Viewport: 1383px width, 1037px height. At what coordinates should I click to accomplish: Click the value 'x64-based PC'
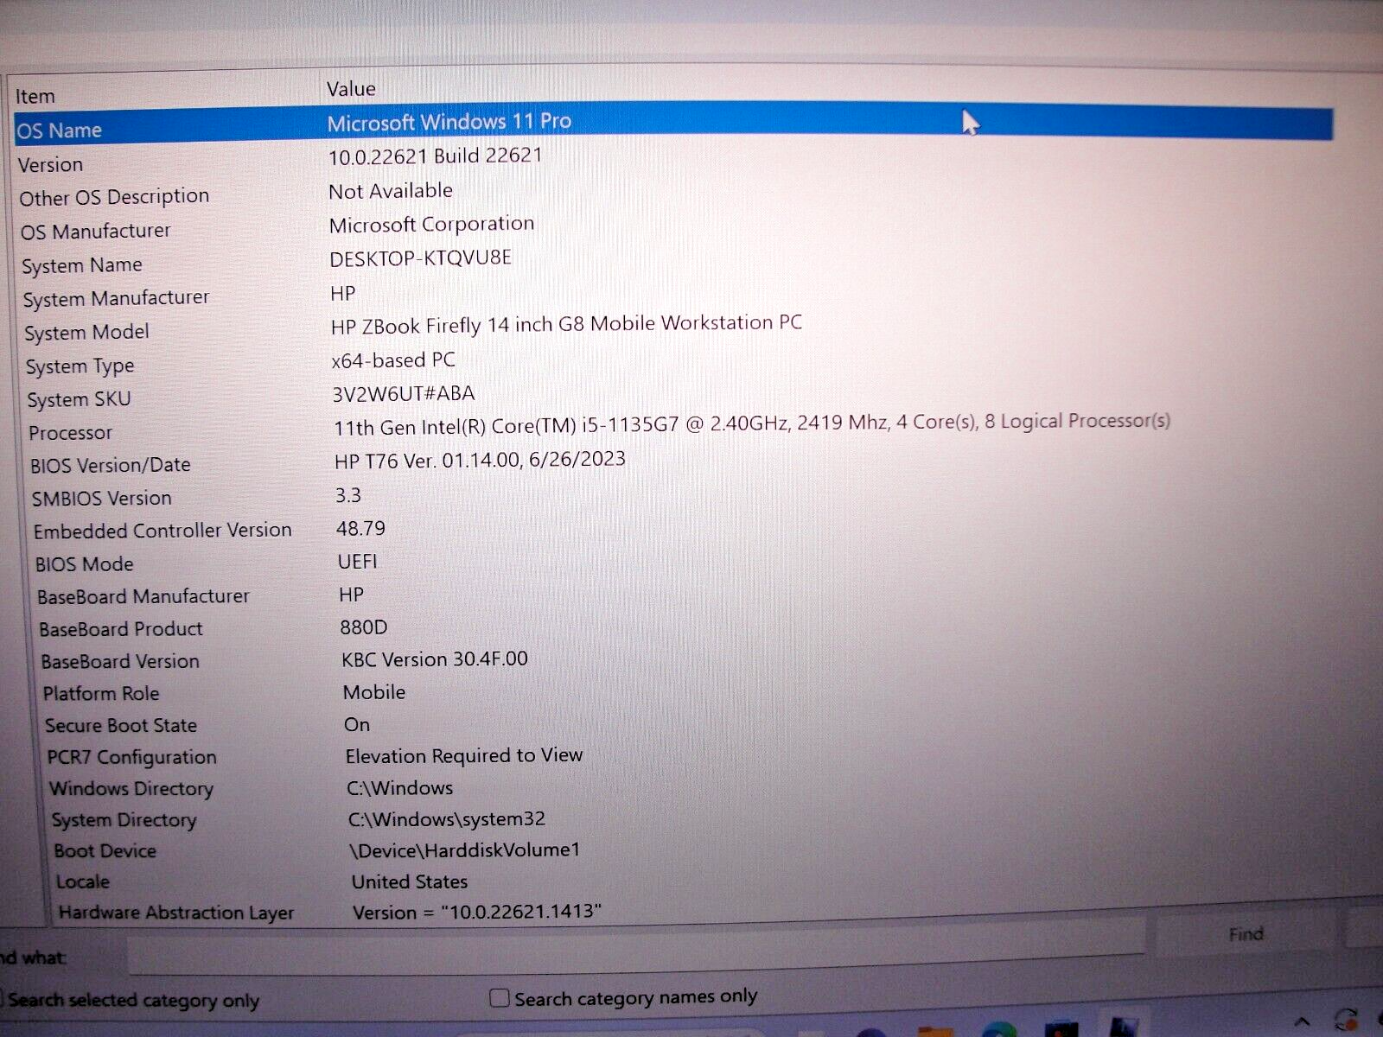click(393, 360)
